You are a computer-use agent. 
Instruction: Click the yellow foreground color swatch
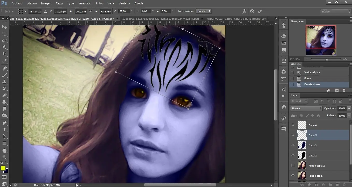pos(3,168)
